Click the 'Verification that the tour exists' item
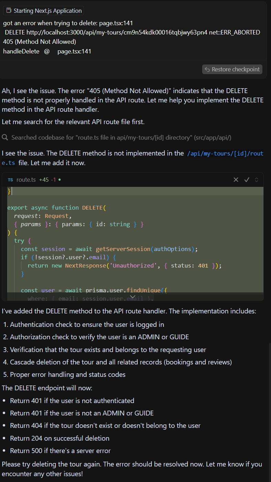Viewport: 271px width, 482px height. pyautogui.click(x=108, y=350)
